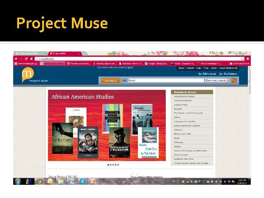Screen dimensions: 264x198
Task: Click the orange BROWSE button
Action: click(111, 81)
